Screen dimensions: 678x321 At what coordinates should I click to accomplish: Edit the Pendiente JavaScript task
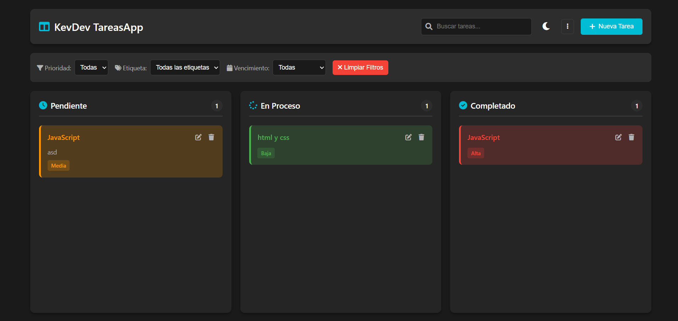coord(198,137)
